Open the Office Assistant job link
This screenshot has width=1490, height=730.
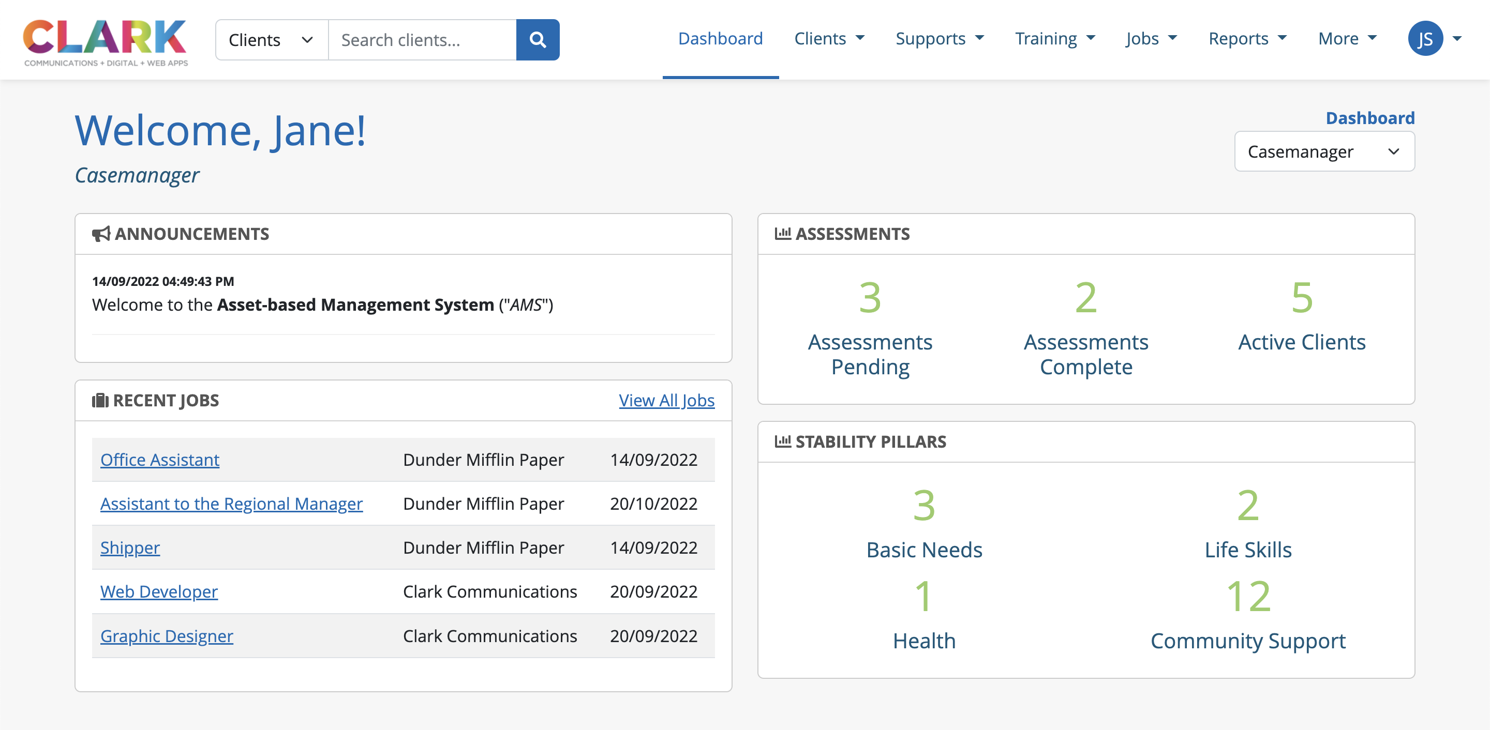tap(160, 460)
